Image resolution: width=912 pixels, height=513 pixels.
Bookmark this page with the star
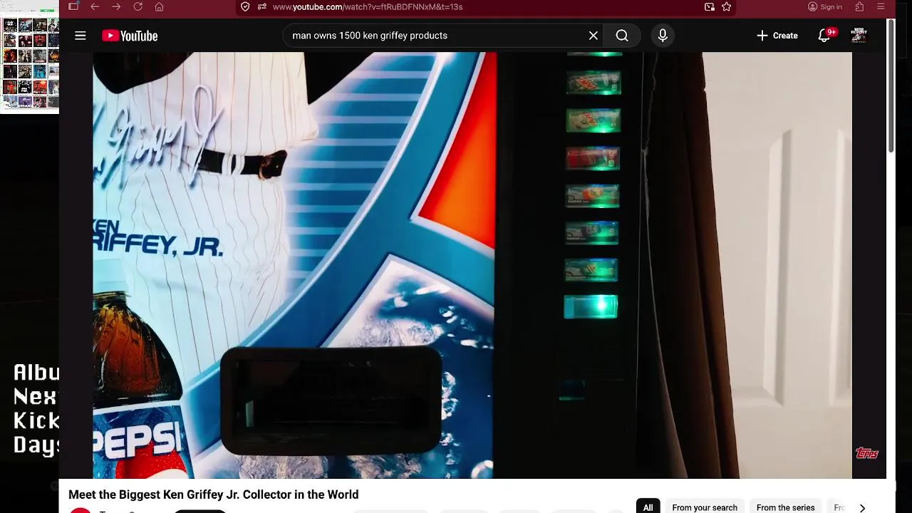tap(726, 6)
